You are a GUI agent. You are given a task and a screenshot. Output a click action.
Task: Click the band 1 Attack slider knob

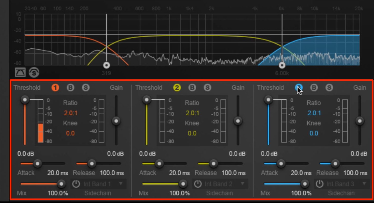37,164
